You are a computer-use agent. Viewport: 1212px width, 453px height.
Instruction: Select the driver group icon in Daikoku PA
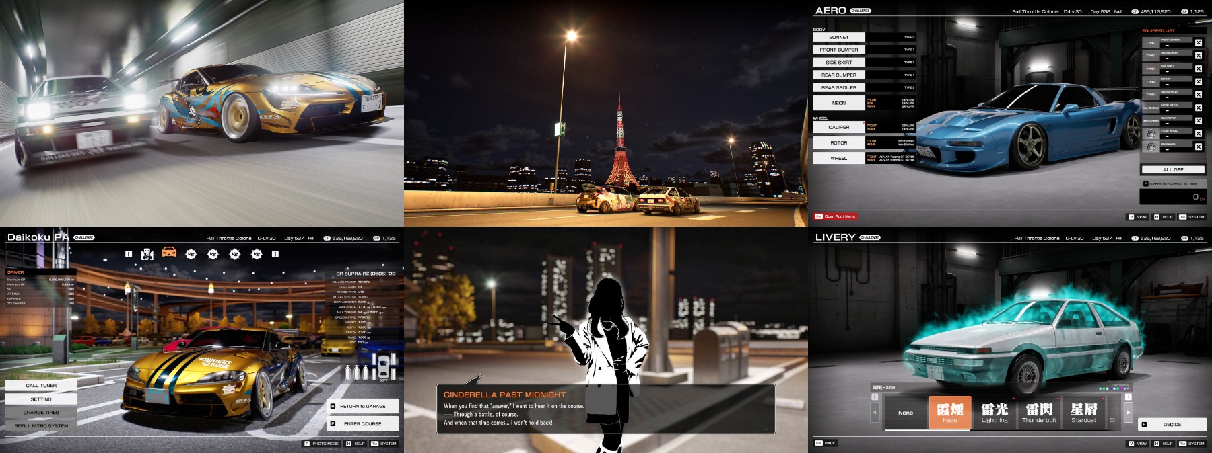pyautogui.click(x=147, y=254)
